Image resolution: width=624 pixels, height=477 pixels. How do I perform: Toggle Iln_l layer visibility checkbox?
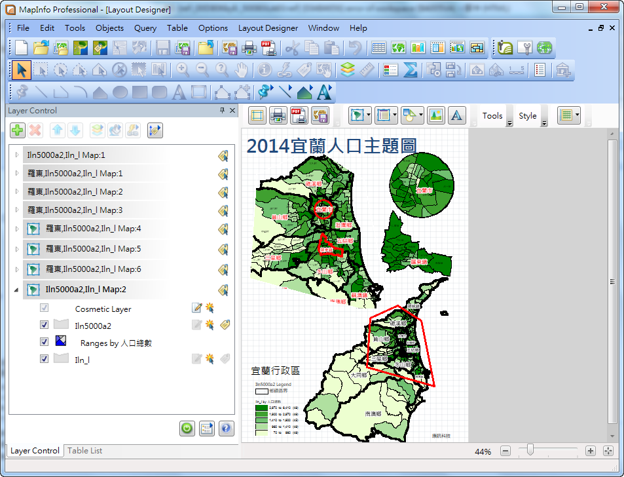click(x=44, y=359)
